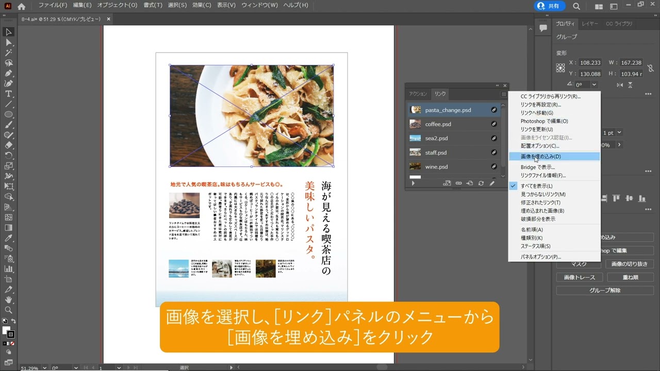Select the Type tool in toolbar
Viewport: 660px width, 371px height.
9,94
